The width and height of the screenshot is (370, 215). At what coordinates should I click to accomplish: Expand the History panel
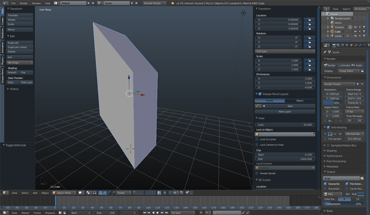[x=13, y=89]
